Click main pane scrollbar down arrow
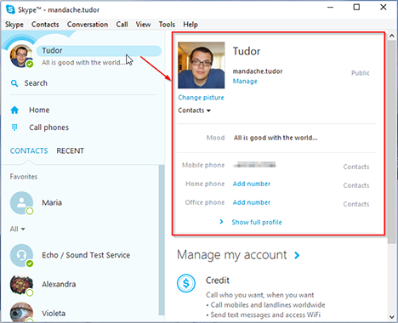The image size is (398, 323). pyautogui.click(x=392, y=317)
